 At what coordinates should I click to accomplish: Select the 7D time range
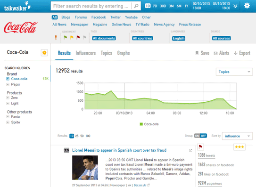(x=155, y=6)
